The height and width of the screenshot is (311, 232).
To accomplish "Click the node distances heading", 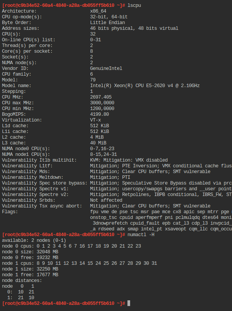I will [x=22, y=280].
